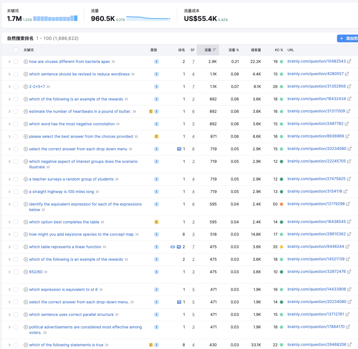Open external link icon for brainly.com/question/32872476
This screenshot has width=358, height=349.
point(349,272)
